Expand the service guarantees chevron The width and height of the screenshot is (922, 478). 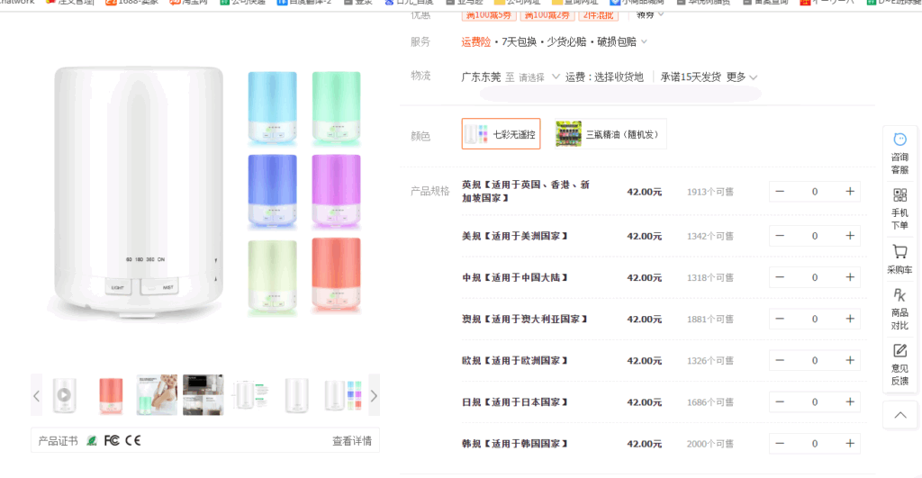(x=644, y=41)
